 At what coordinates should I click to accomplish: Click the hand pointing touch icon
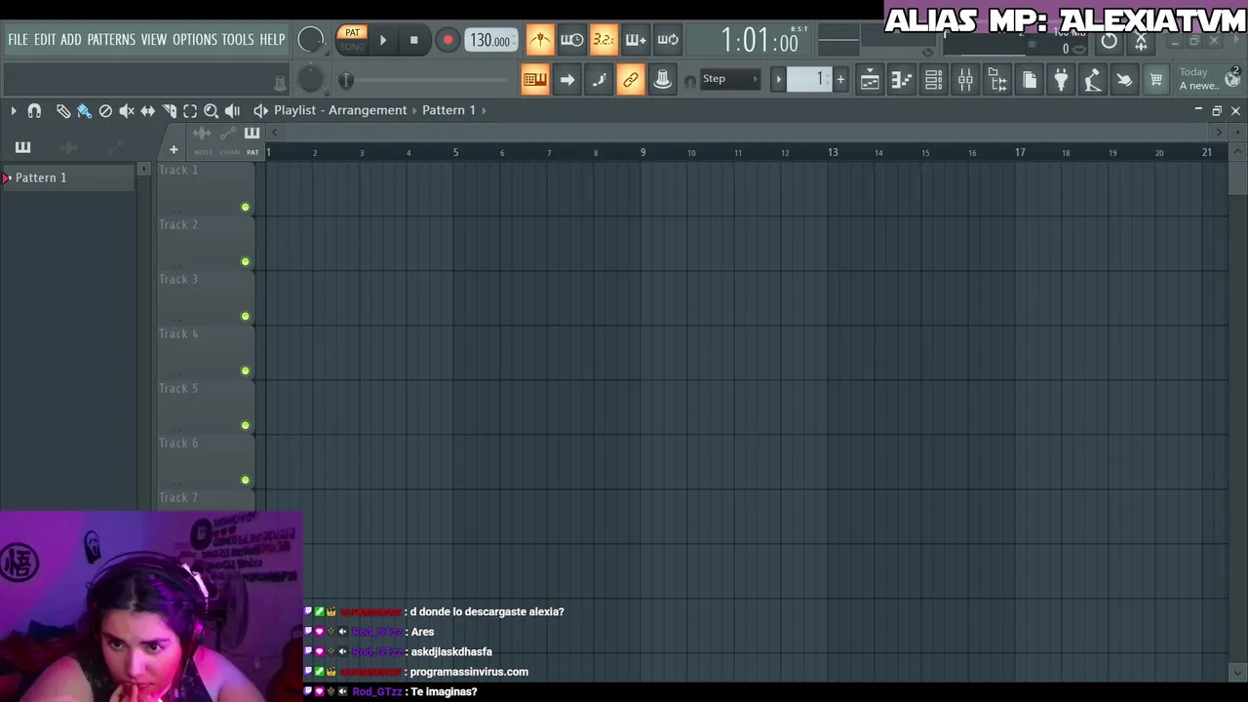coord(1124,80)
